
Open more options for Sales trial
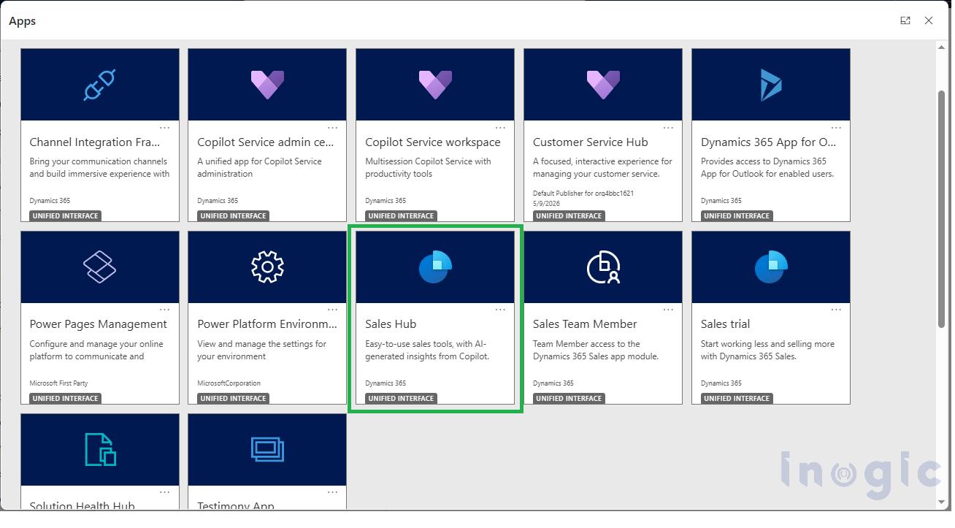(836, 310)
